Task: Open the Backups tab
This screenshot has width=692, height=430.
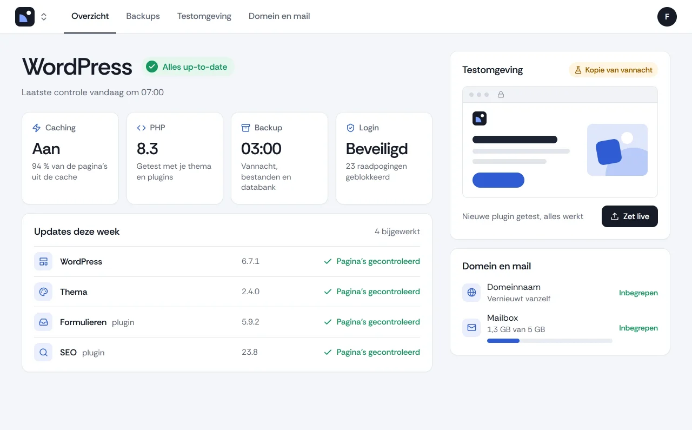Action: pos(143,16)
